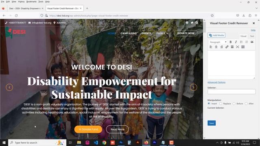This screenshot has width=260, height=146.
Task: Click the Read More button
Action: click(x=117, y=129)
